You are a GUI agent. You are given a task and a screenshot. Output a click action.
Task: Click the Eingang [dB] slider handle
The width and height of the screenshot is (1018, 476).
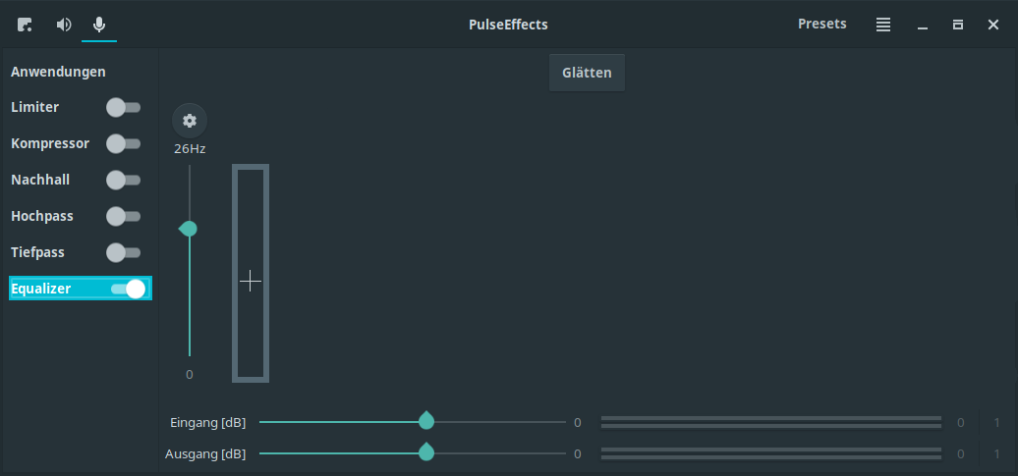click(x=425, y=421)
